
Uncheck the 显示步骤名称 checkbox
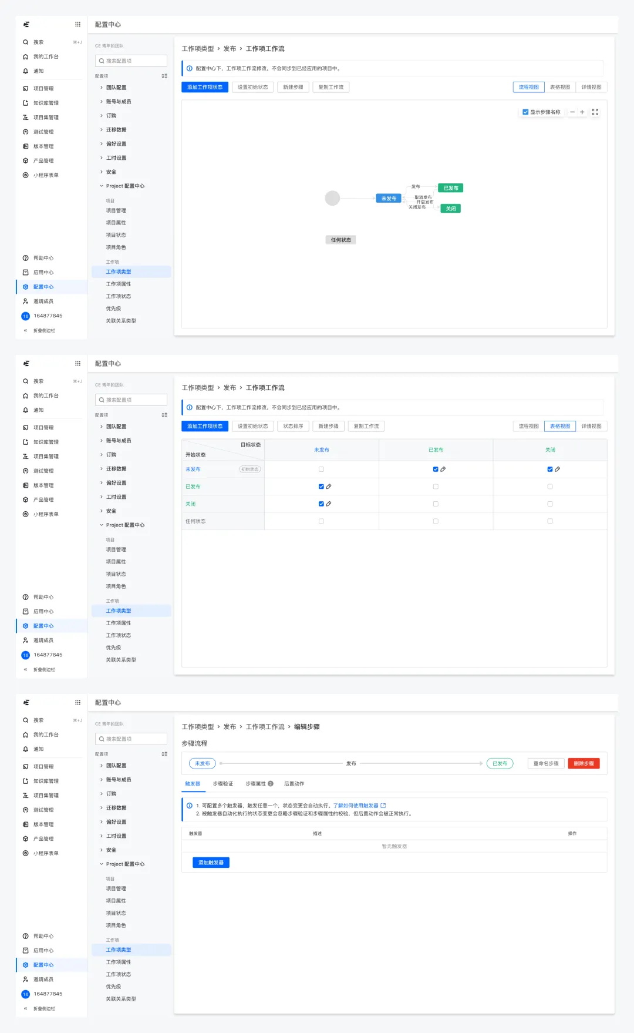coord(525,112)
